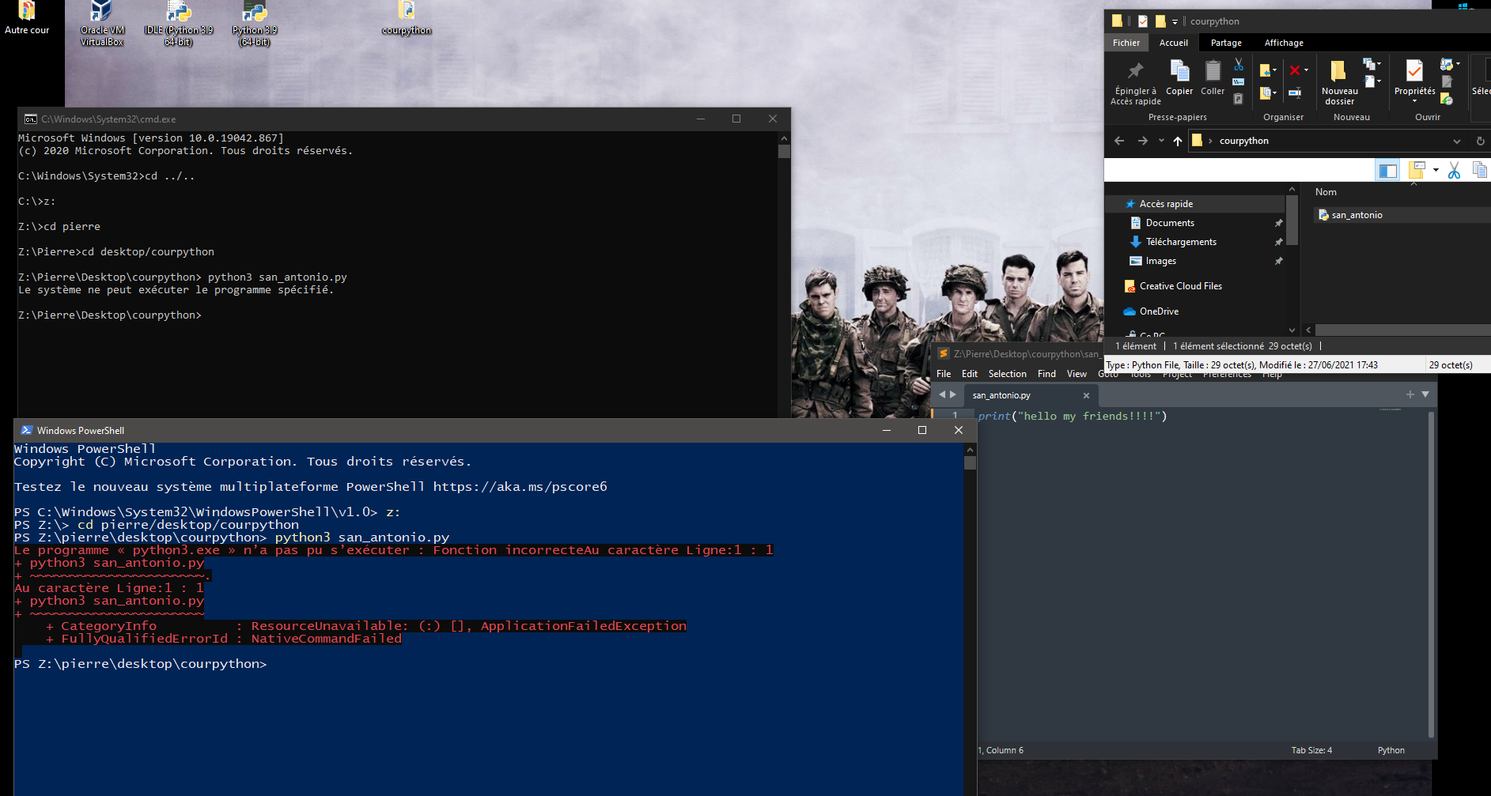The height and width of the screenshot is (796, 1491).
Task: Click the Explorer up-arrow navigation button
Action: click(1177, 141)
